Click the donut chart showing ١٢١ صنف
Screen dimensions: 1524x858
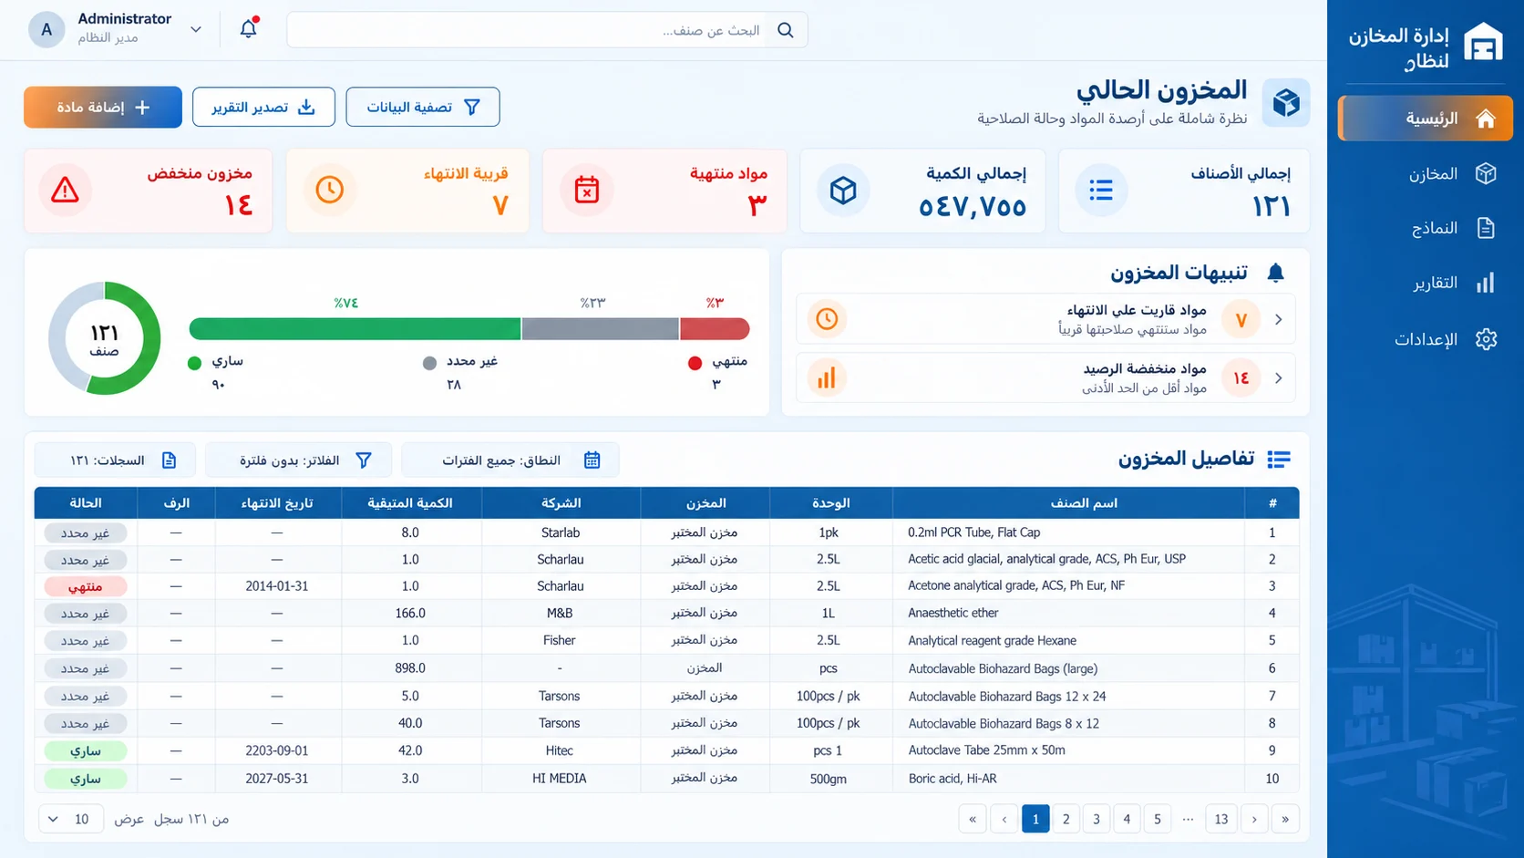[x=105, y=338]
